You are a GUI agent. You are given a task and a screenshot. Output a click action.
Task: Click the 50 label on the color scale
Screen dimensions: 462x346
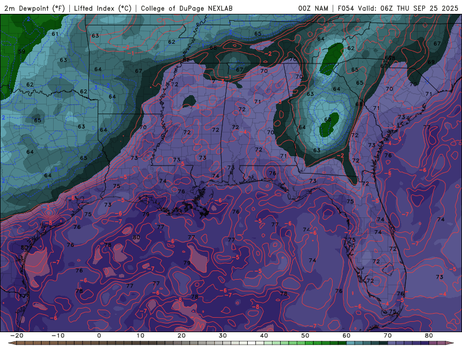[x=305, y=336]
